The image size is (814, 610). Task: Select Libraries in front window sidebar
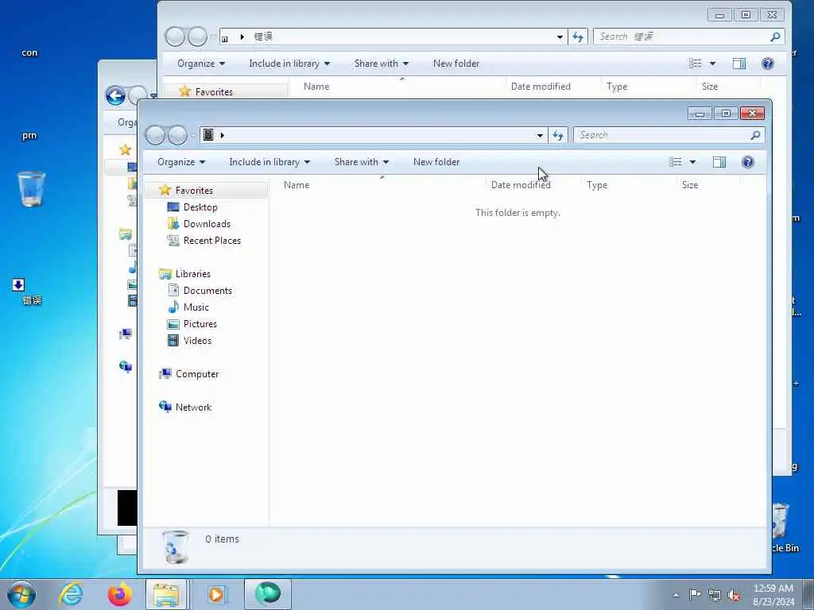(192, 274)
